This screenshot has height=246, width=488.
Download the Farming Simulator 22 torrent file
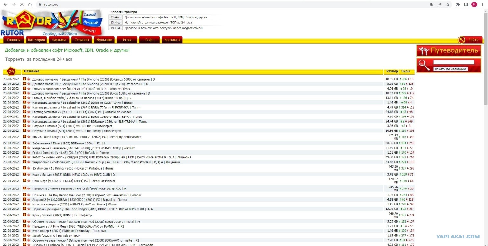tap(24, 112)
